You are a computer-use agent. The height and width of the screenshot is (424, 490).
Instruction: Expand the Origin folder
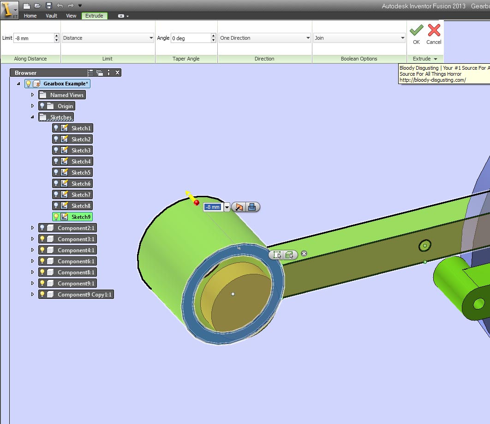click(32, 106)
